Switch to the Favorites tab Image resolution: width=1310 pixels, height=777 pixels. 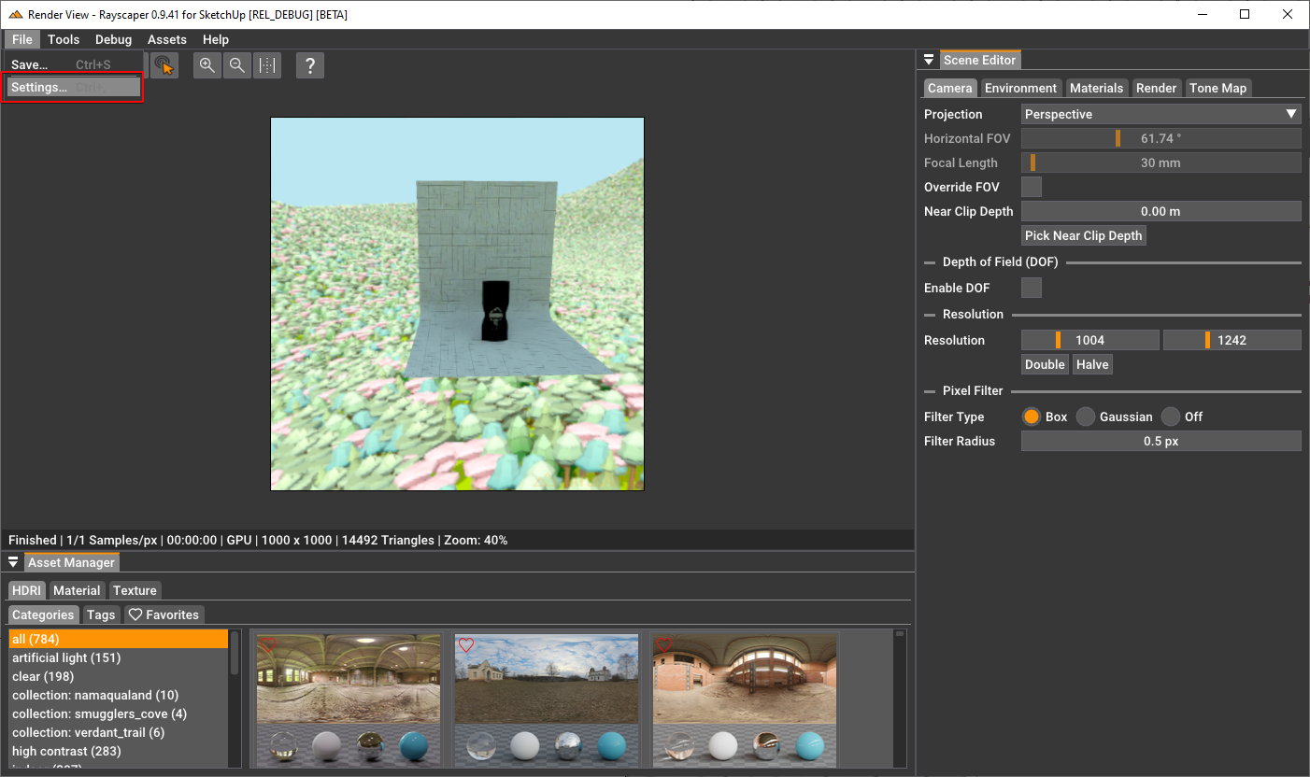tap(164, 615)
